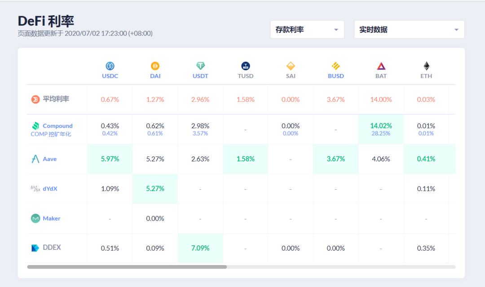Select the USDC column header label
The image size is (485, 287).
[x=110, y=76]
